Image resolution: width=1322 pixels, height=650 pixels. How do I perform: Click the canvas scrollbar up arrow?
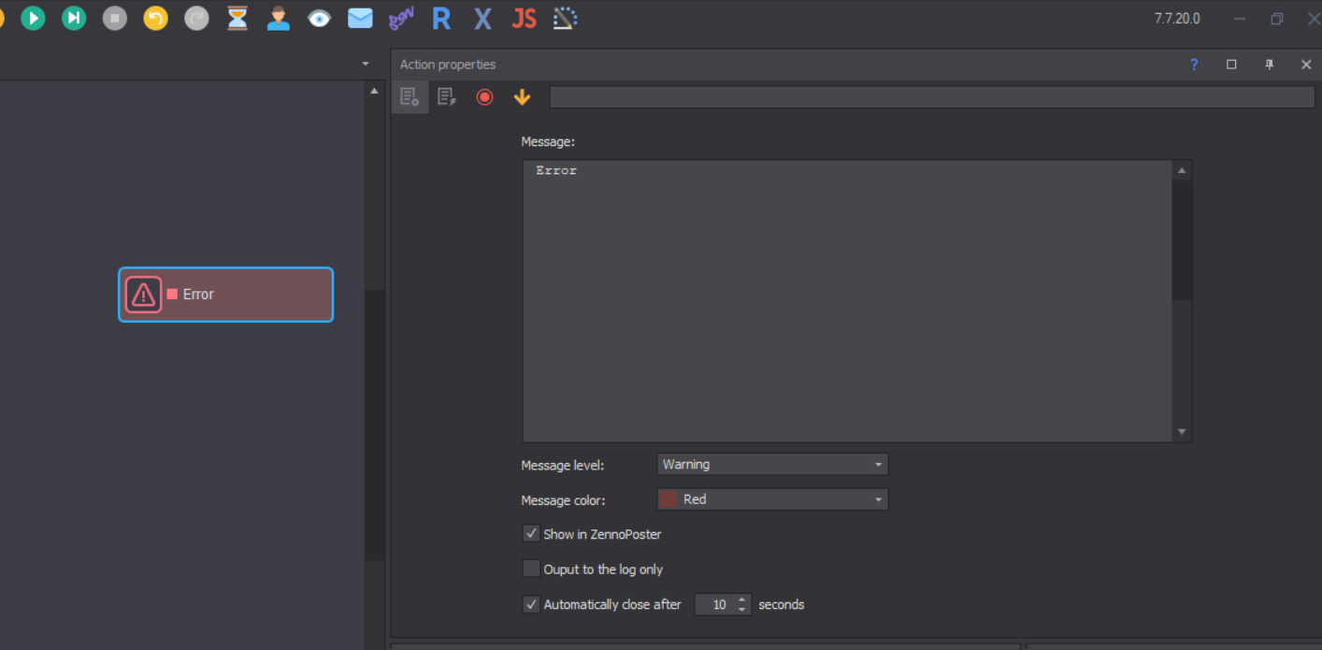tap(375, 92)
